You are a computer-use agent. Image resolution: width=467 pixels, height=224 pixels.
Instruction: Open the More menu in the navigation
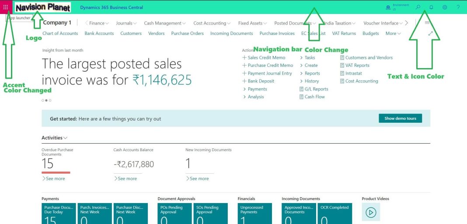(393, 34)
